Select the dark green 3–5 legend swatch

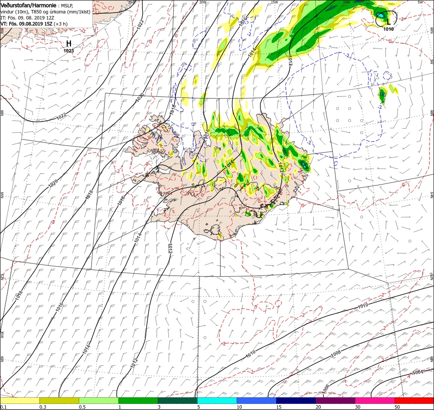click(178, 400)
